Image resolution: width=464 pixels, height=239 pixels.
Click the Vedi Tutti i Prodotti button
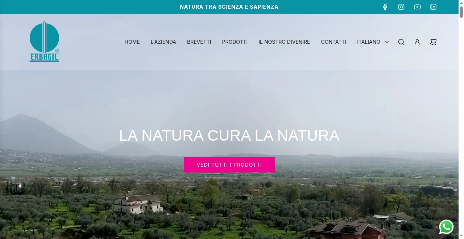click(x=229, y=165)
